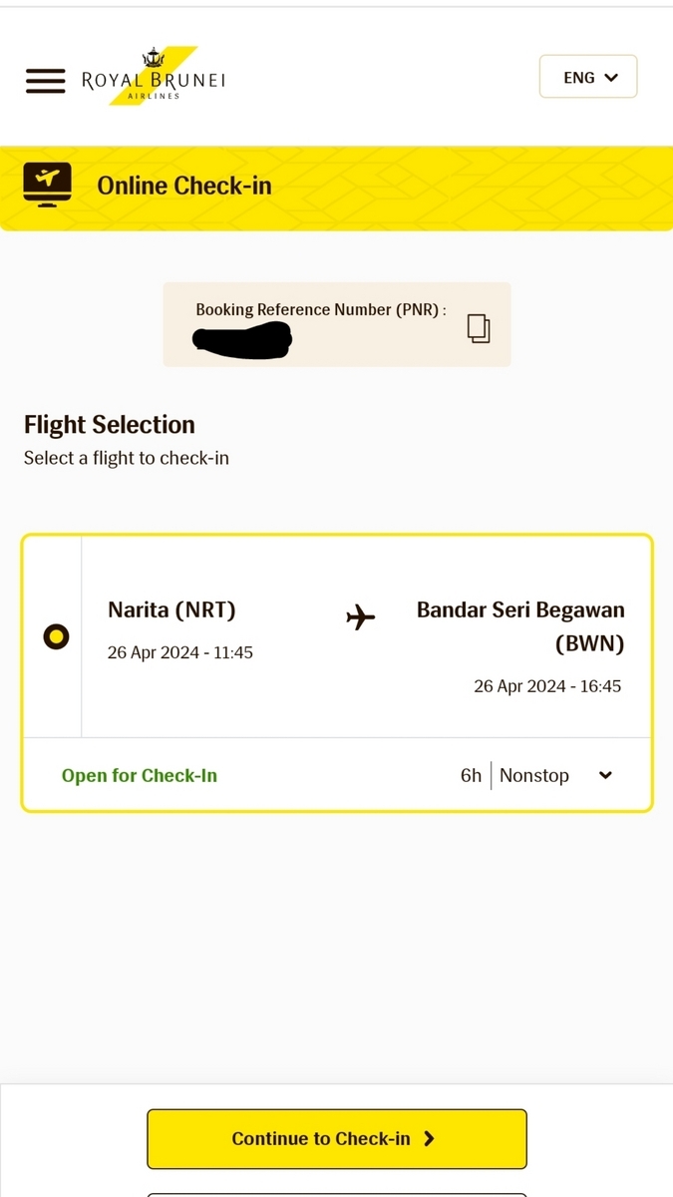673x1197 pixels.
Task: Tap the arrival time 26 Apr 2024 - 16:45
Action: coord(547,686)
